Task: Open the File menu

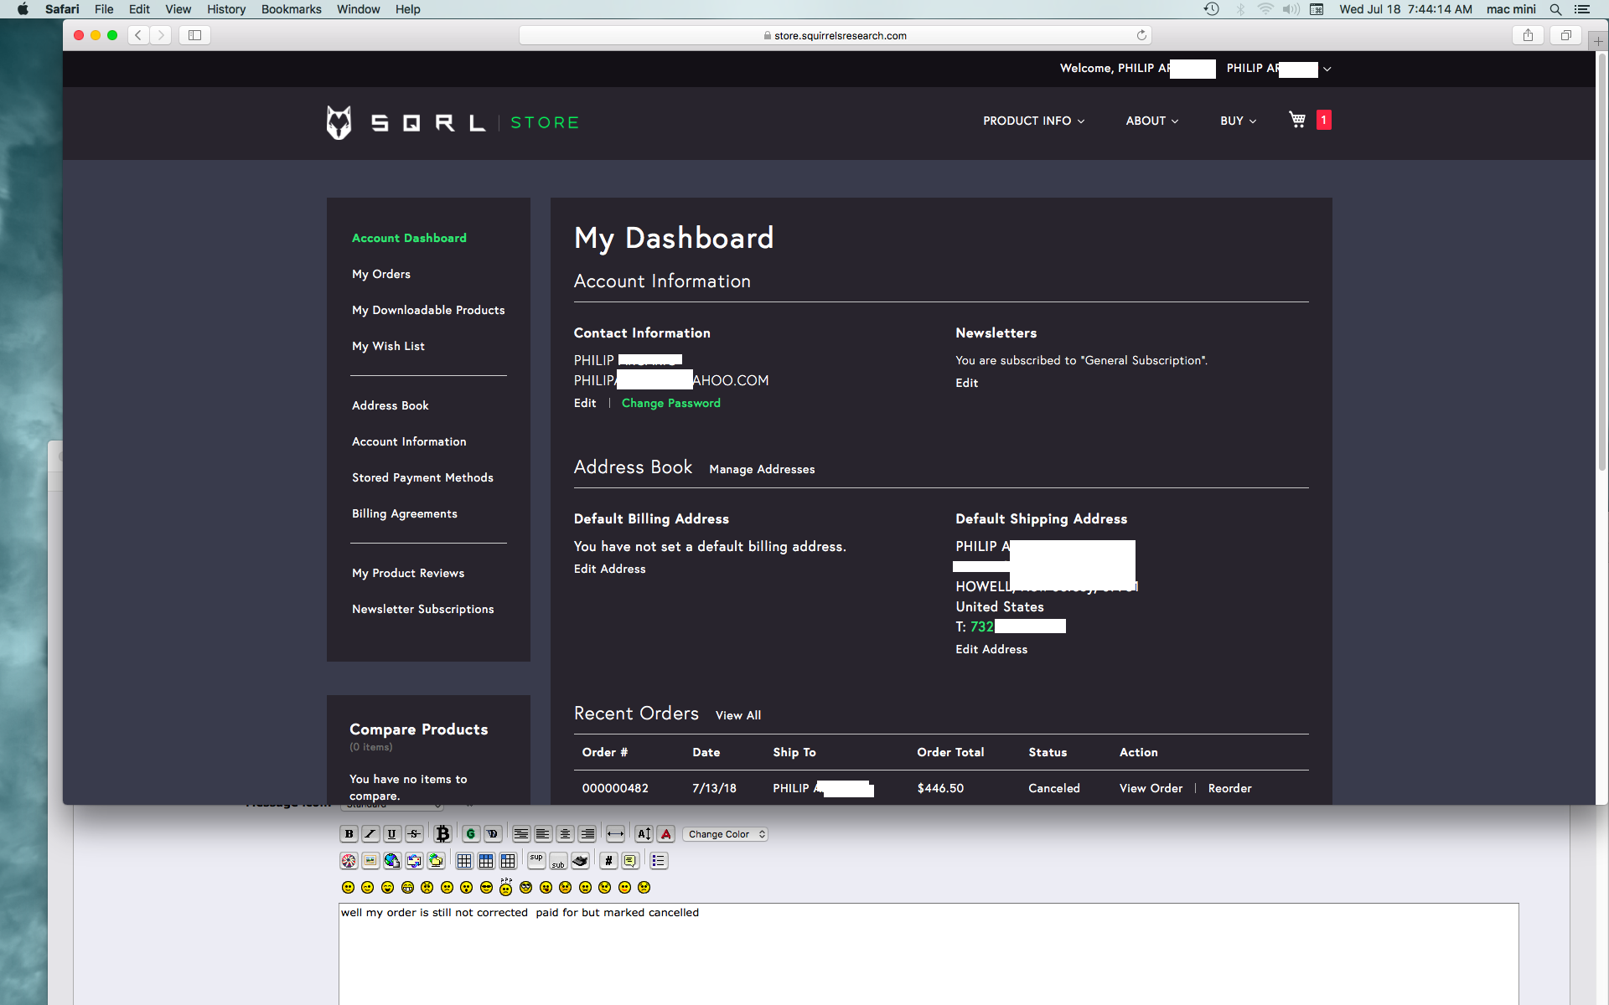Action: (x=104, y=9)
